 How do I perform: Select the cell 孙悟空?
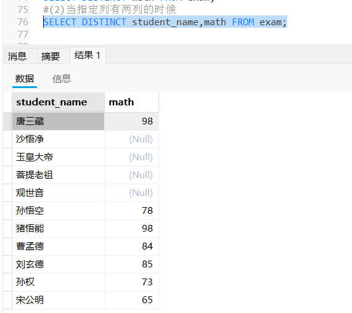click(x=58, y=211)
